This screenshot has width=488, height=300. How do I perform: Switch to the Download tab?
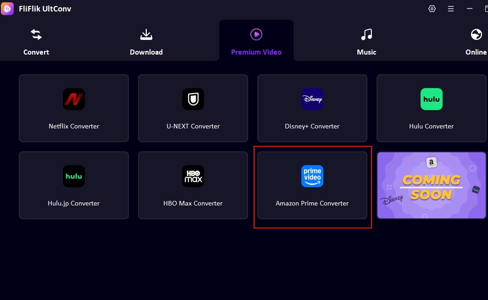(146, 40)
